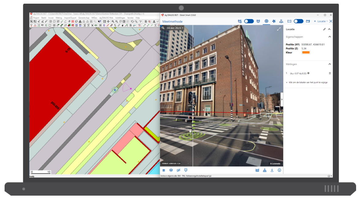Screen dimensions: 361x199
Task: Click the download icon under the panorama
Action: tap(272, 170)
